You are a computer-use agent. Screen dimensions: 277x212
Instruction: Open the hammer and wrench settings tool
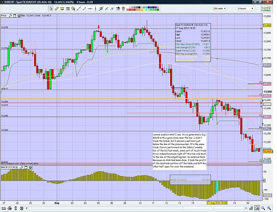tap(118, 8)
